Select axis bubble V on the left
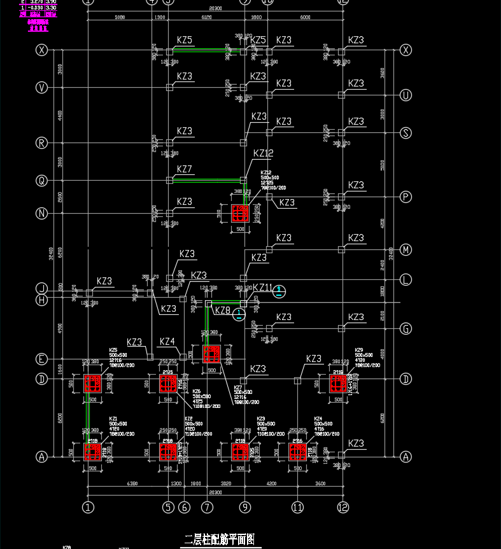The image size is (501, 549). click(x=41, y=88)
